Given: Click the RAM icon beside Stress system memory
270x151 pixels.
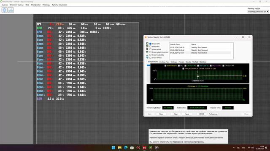Looking at the screenshot, I should click(147, 52).
